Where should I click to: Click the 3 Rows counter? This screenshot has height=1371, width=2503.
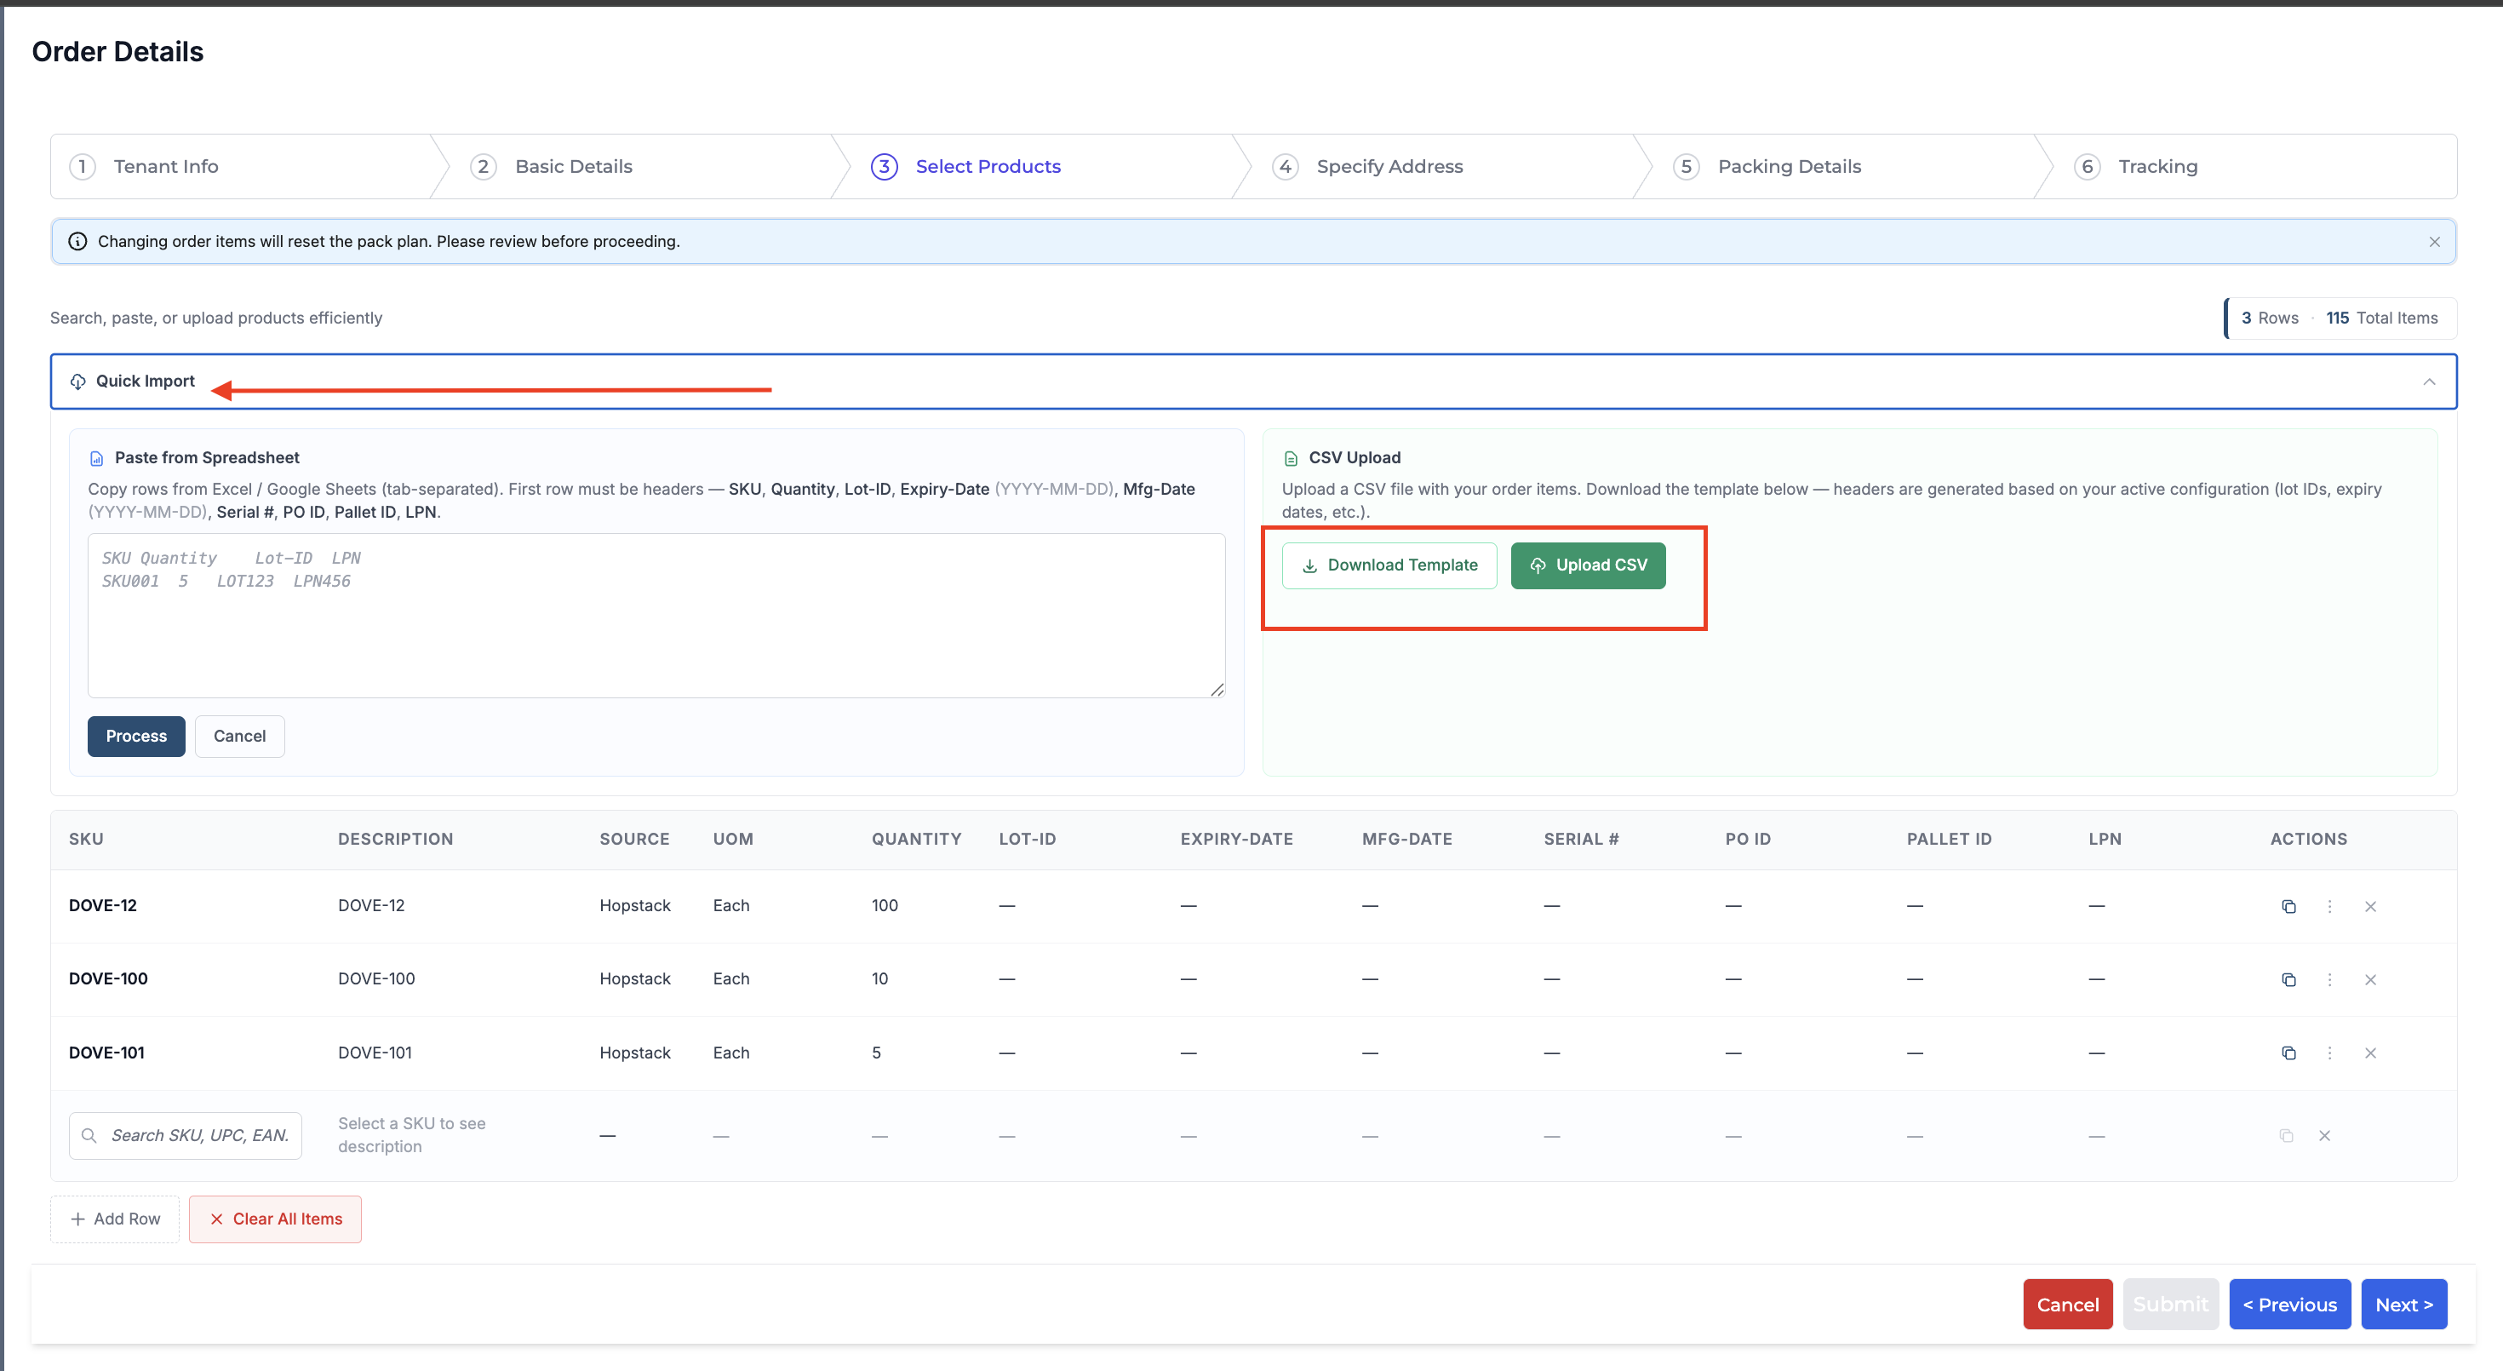pos(2269,318)
